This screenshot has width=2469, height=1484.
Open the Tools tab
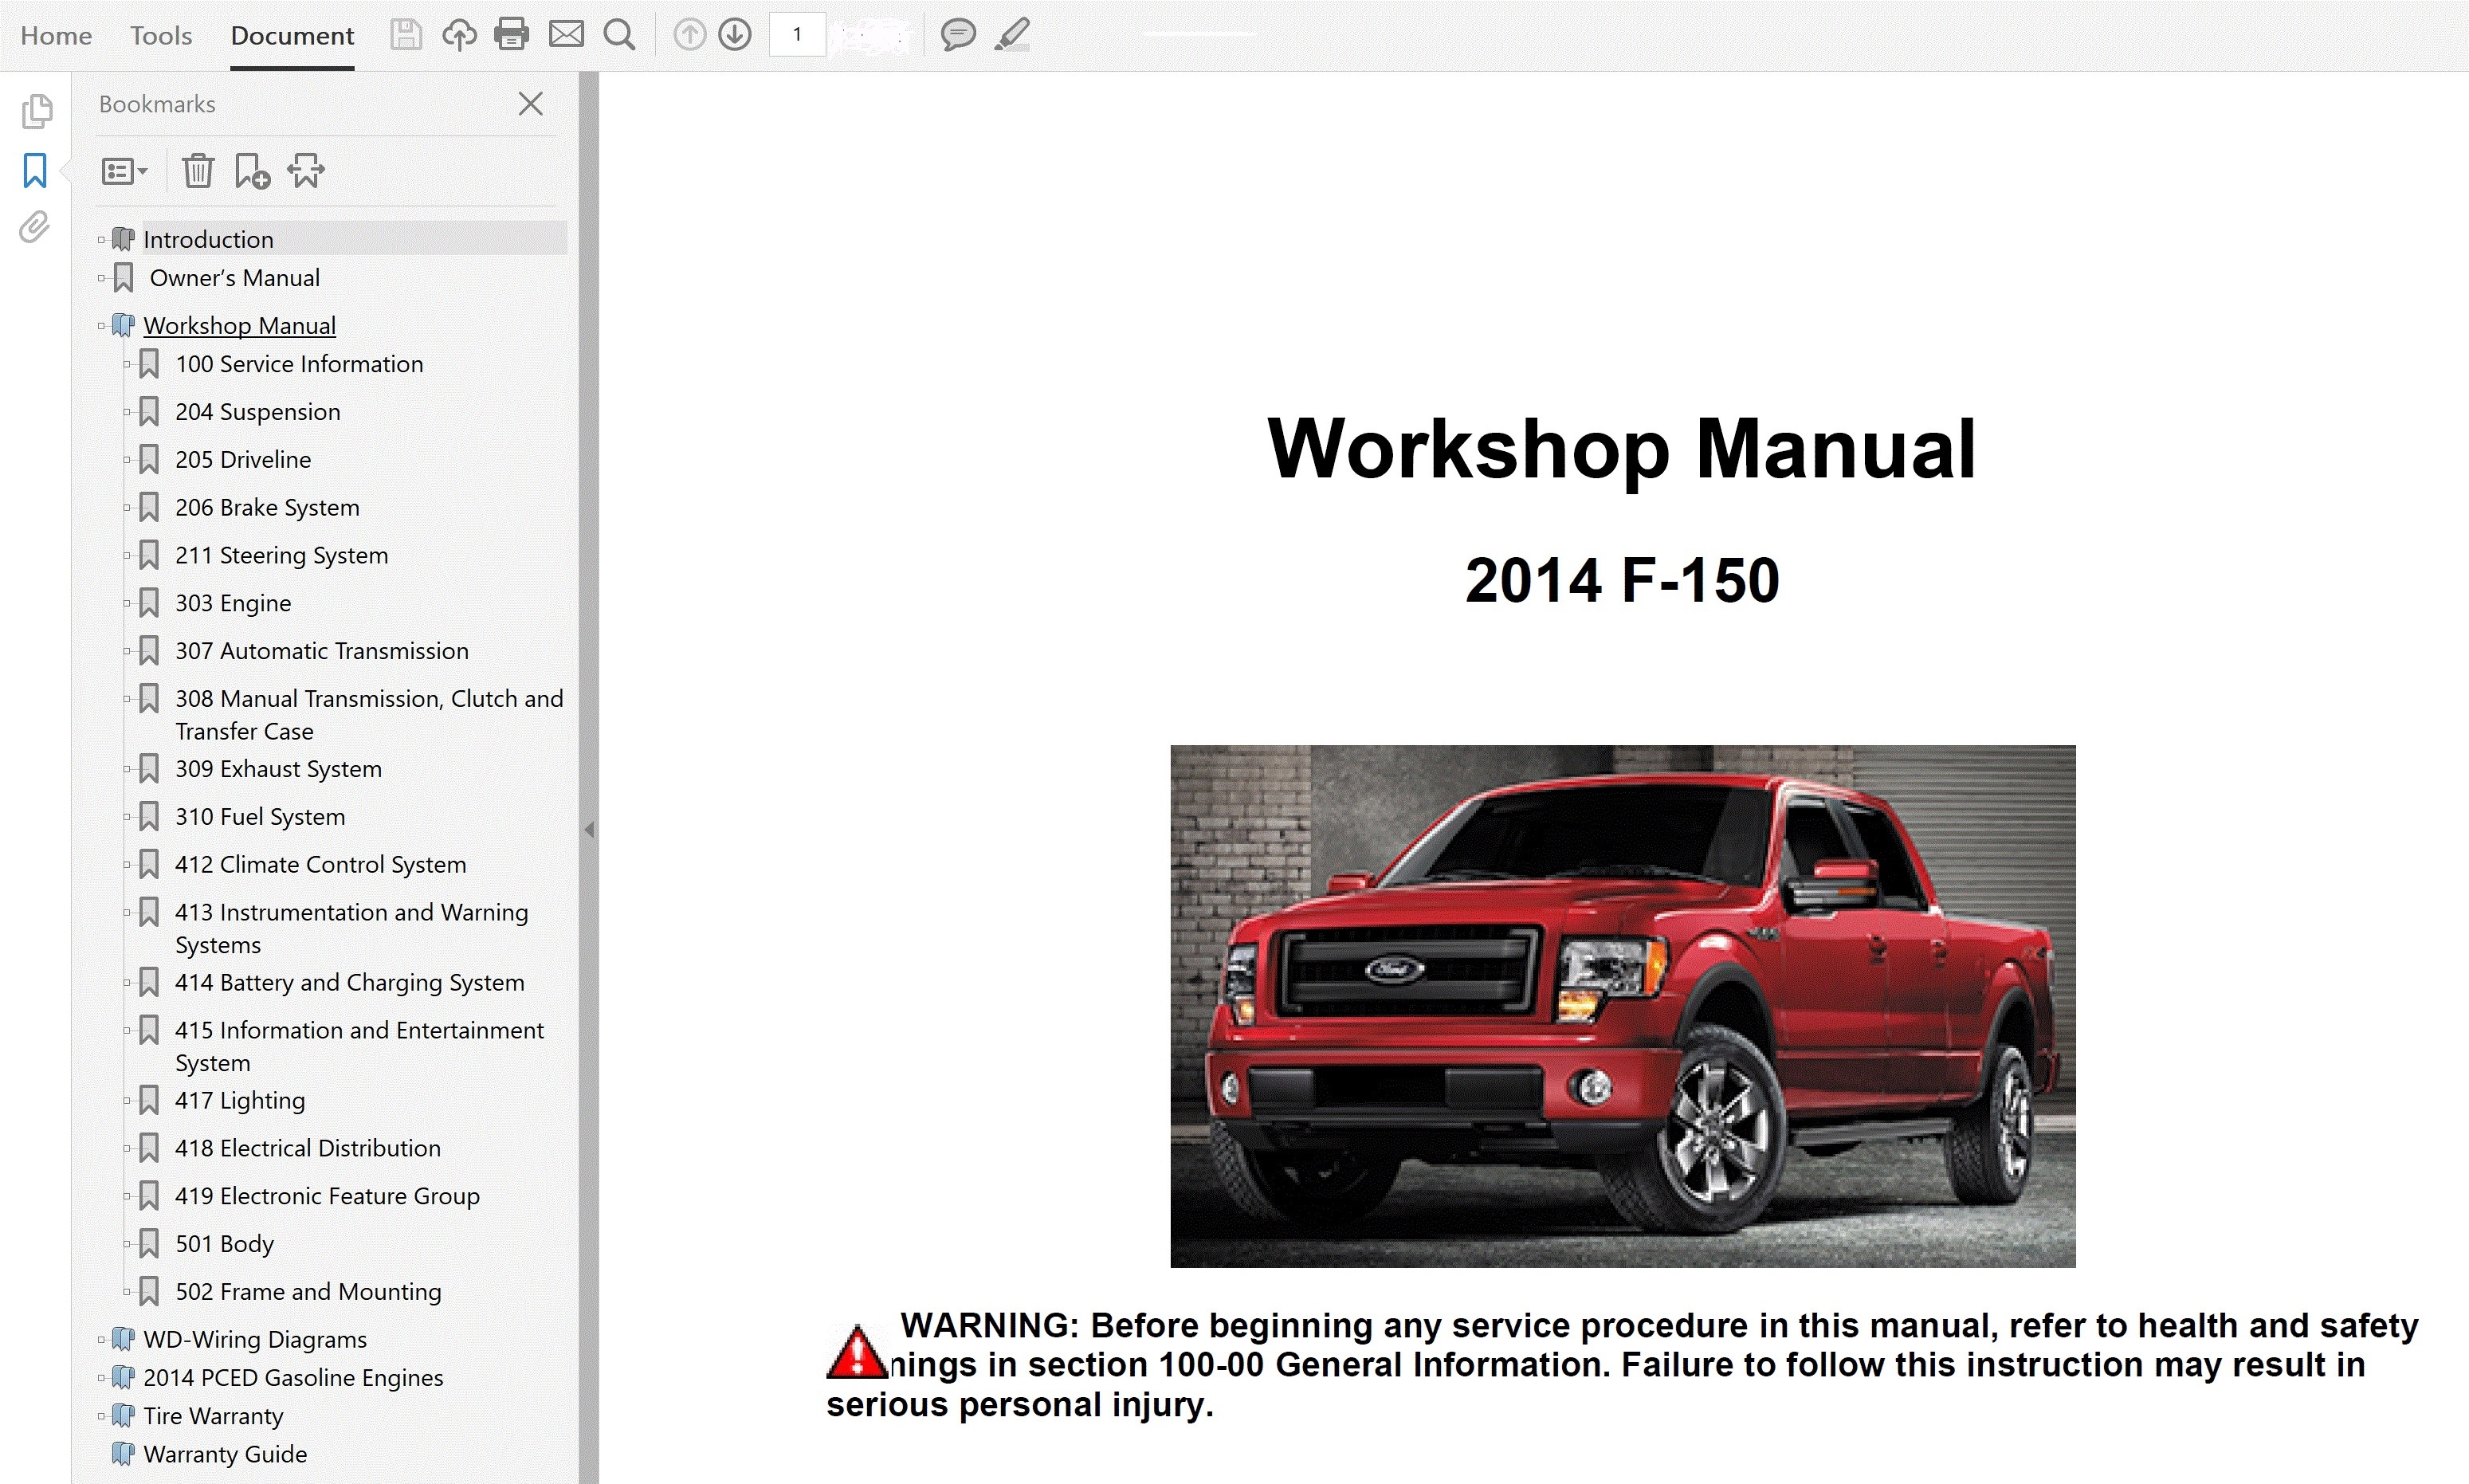(160, 36)
